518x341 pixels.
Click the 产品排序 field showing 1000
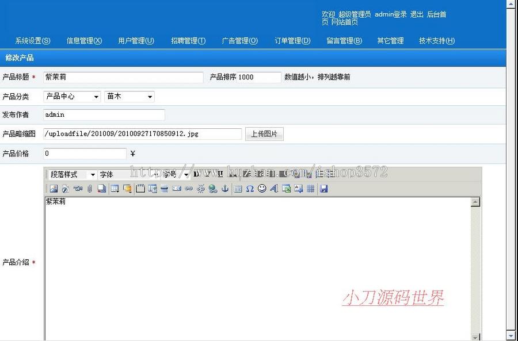click(259, 77)
